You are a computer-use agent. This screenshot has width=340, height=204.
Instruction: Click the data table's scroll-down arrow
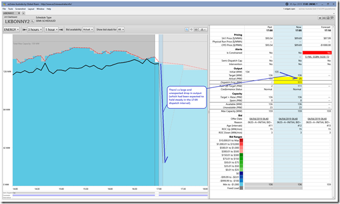pos(333,197)
